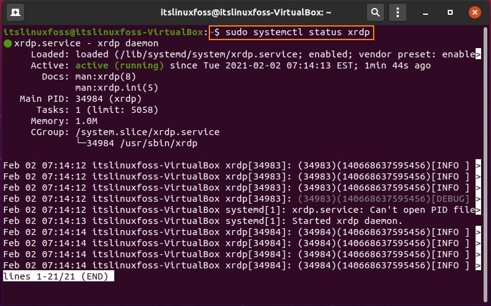Open the terminal search tool
The width and height of the screenshot is (491, 306).
point(375,12)
